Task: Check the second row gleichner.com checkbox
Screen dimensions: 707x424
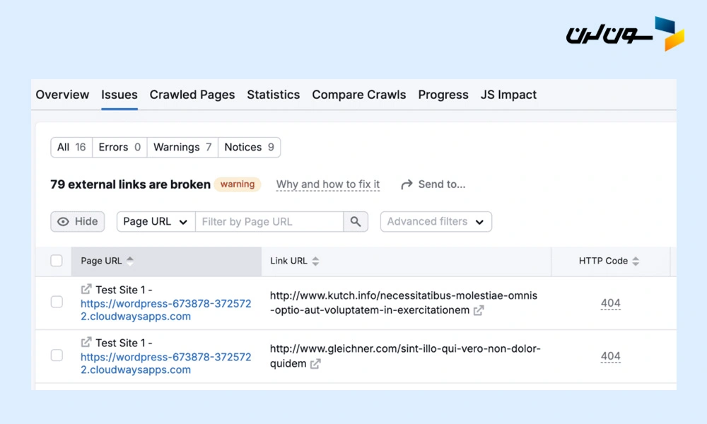Action: (x=57, y=355)
